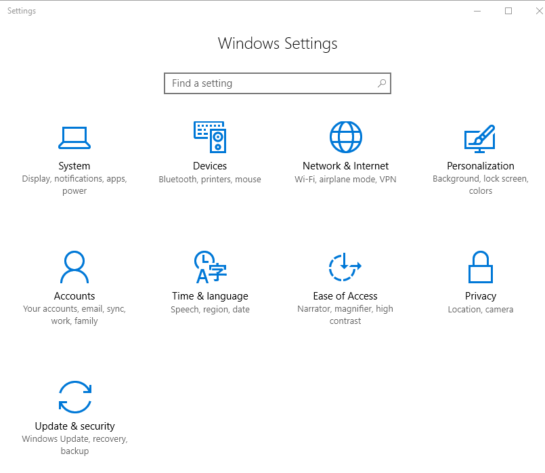Choose the Time & language text label

(210, 296)
